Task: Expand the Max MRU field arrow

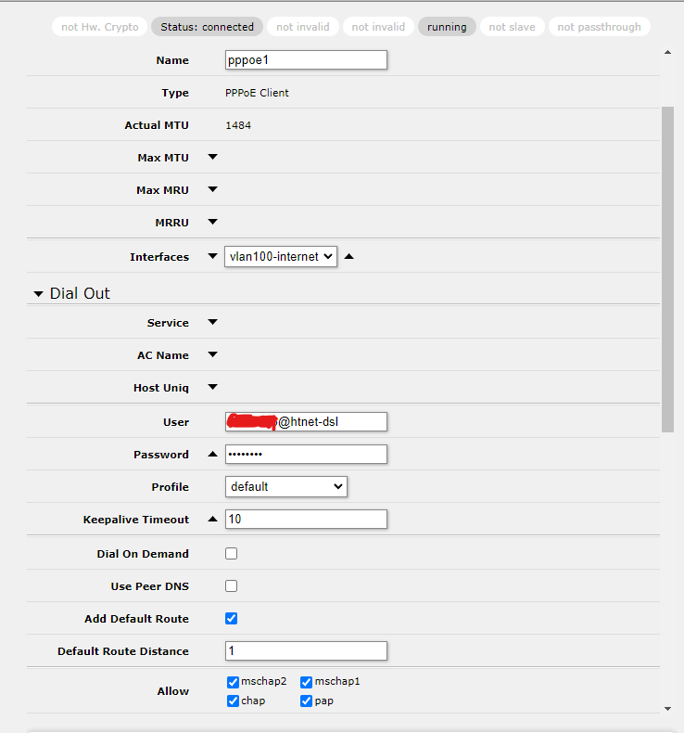Action: 212,190
